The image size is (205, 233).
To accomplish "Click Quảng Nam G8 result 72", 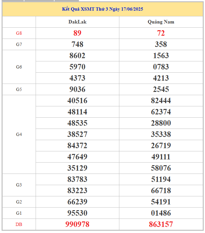I will click(x=161, y=33).
